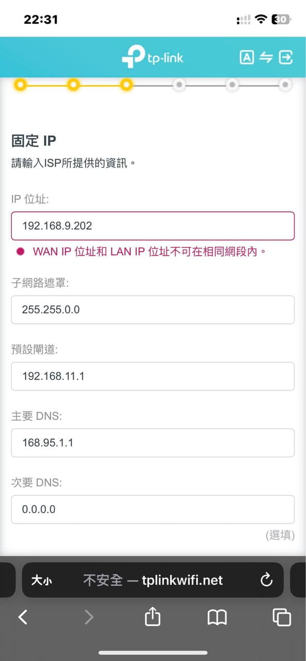Select the primary DNS field 168.95.1.1
306x661 pixels.
152,443
